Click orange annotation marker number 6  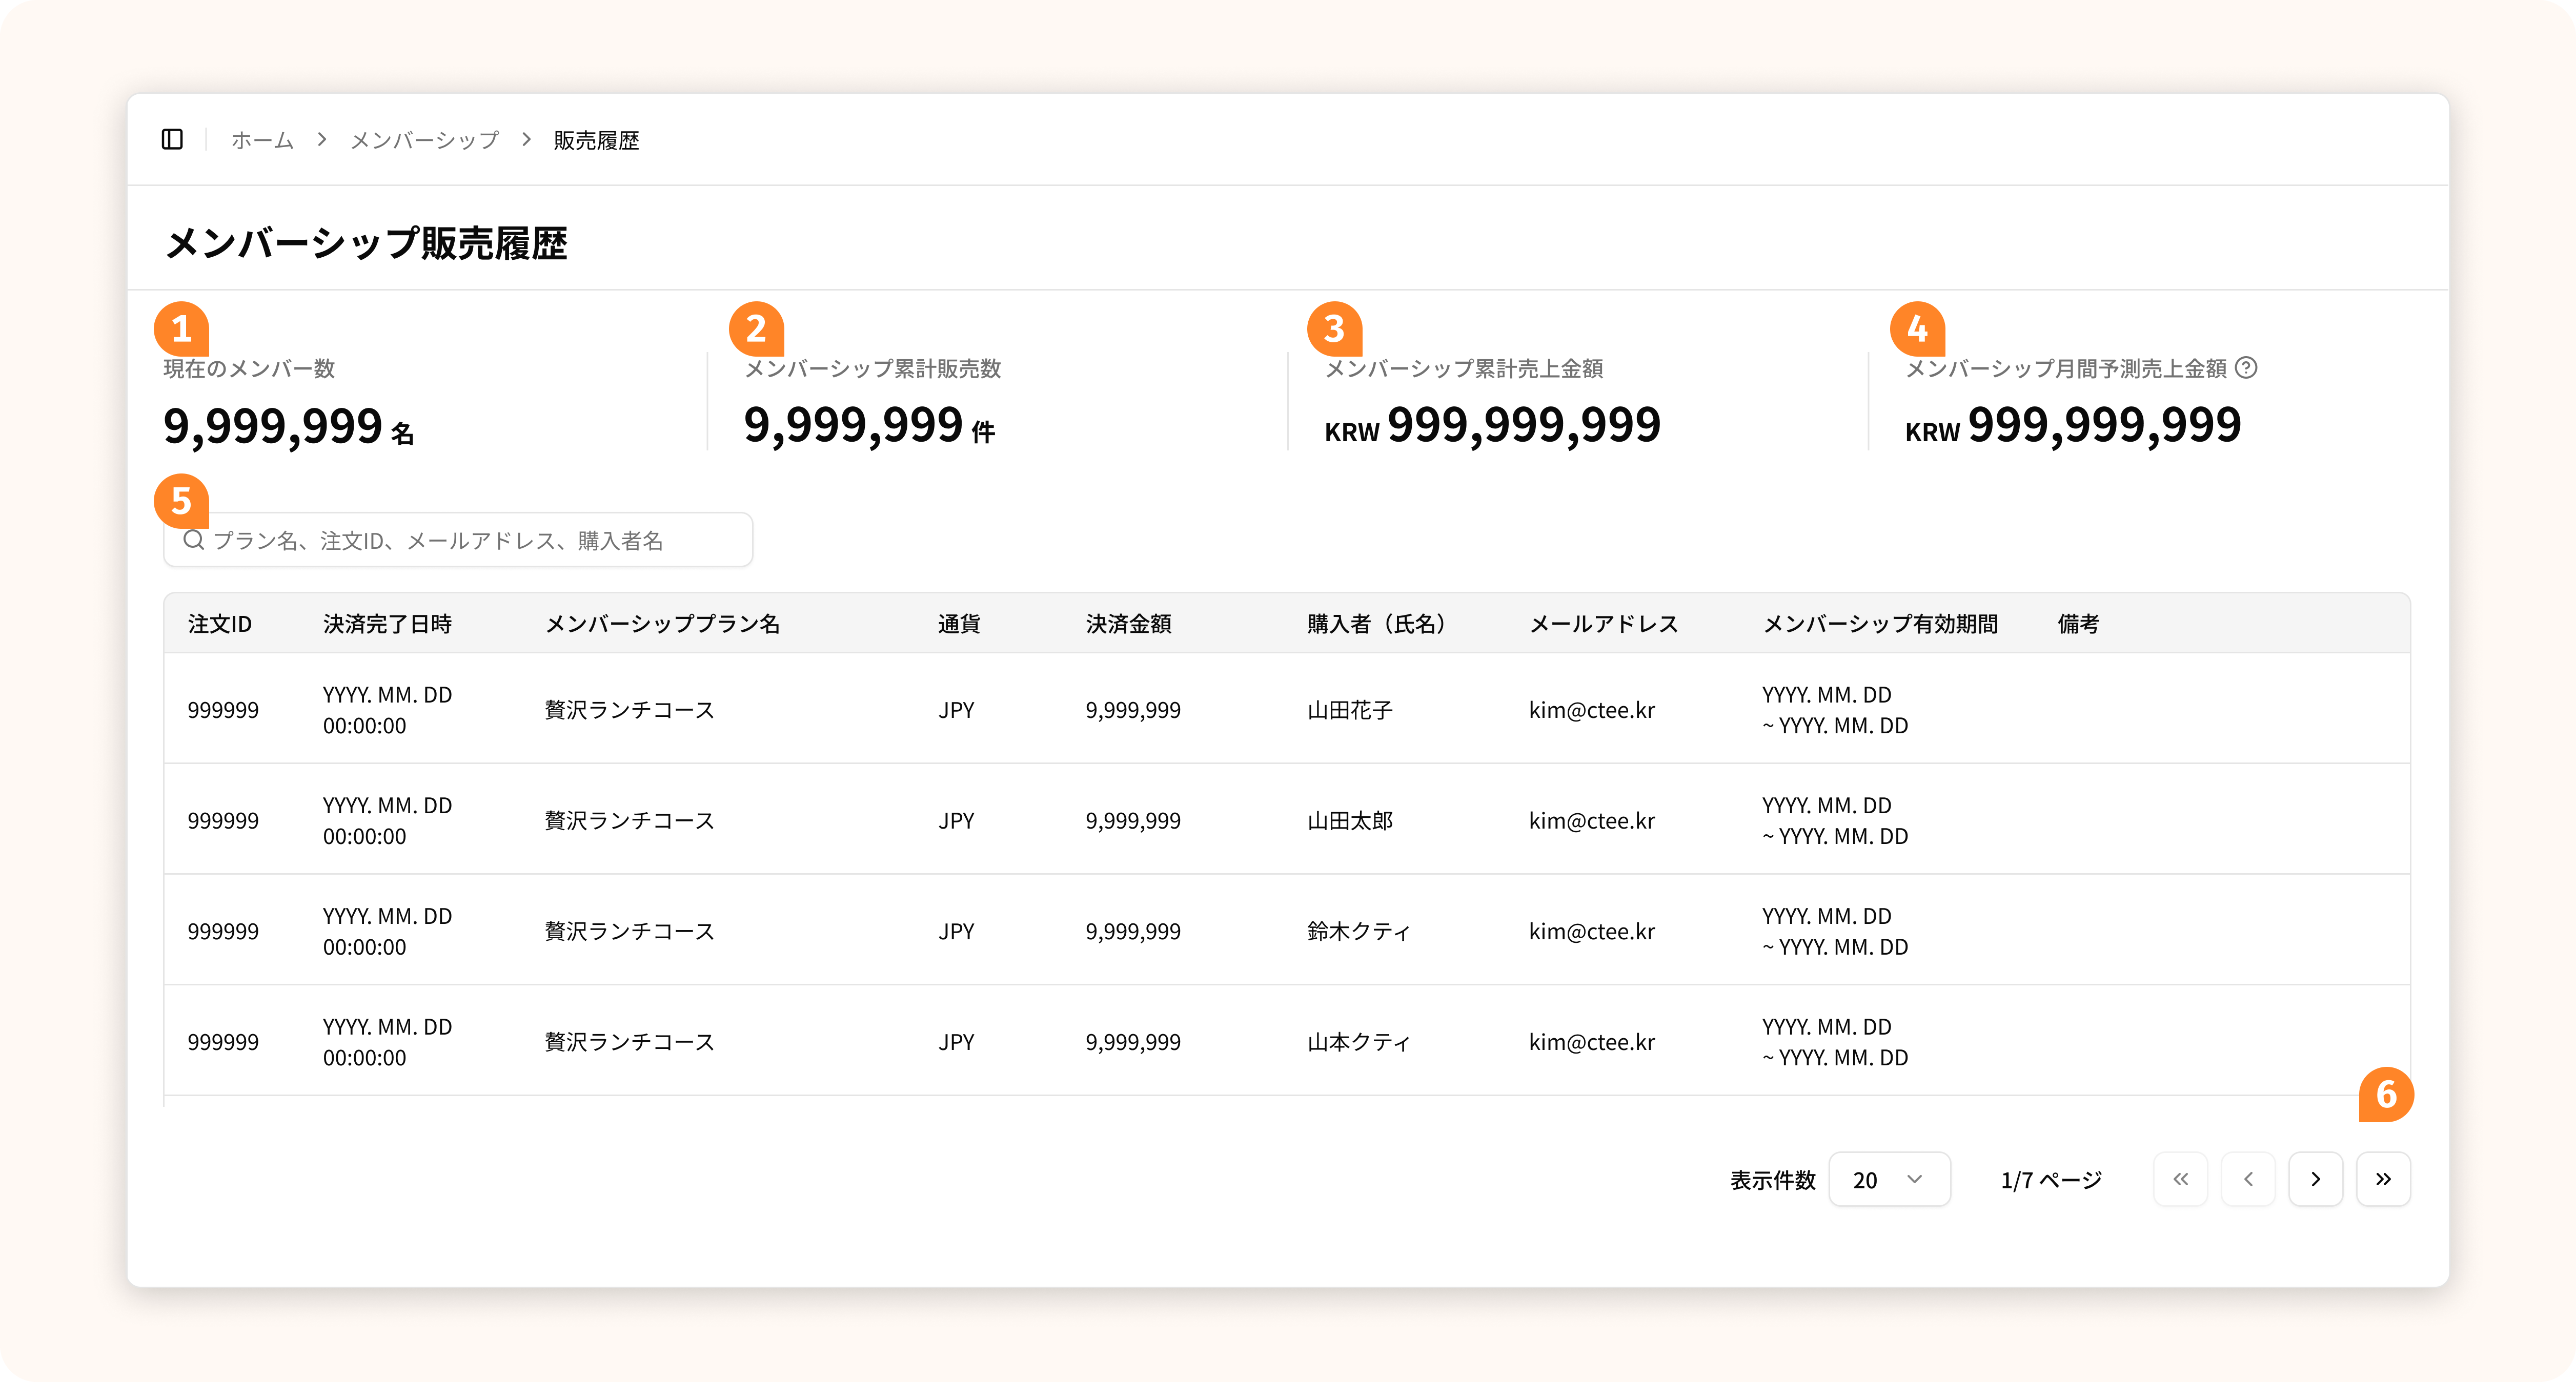tap(2386, 1094)
